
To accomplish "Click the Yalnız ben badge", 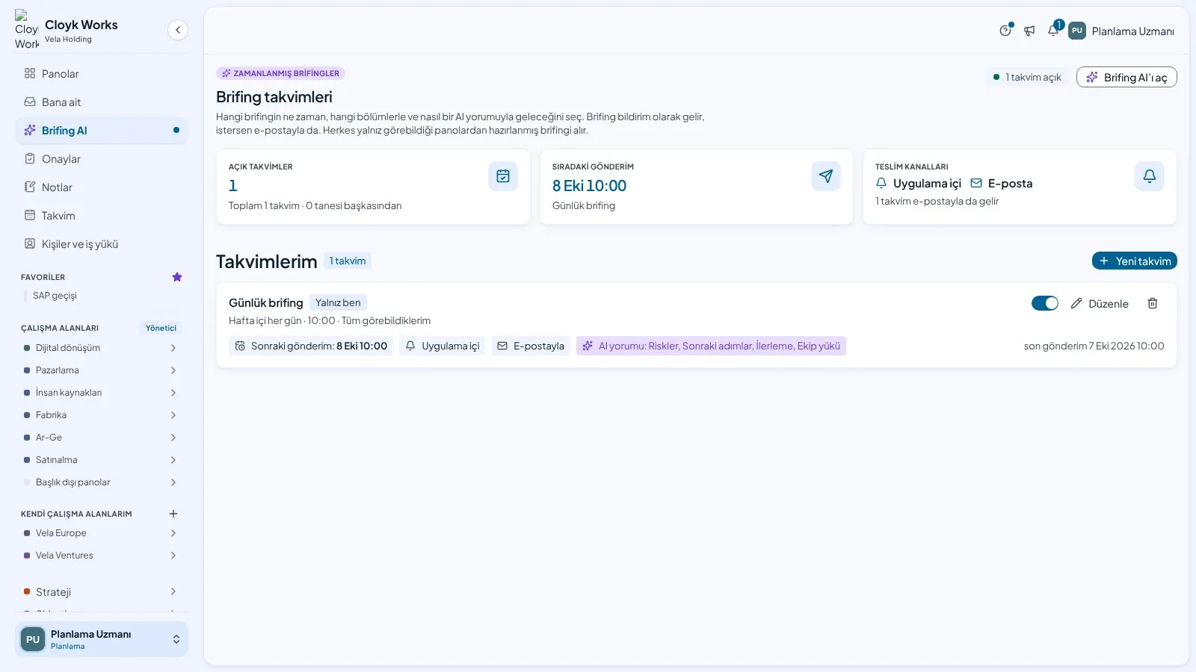I will tap(338, 302).
